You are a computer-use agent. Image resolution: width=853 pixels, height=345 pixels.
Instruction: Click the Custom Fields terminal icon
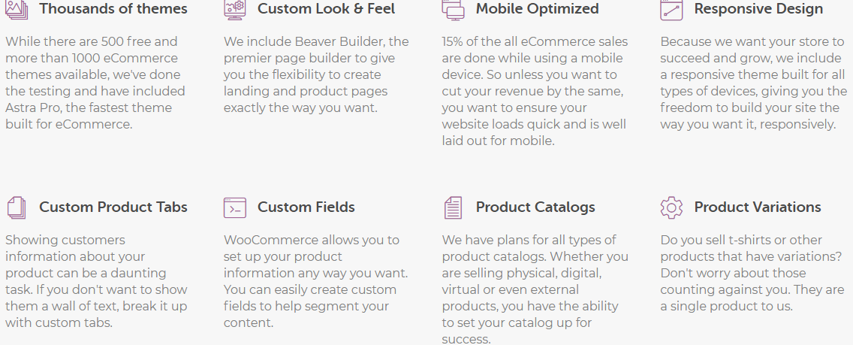point(234,208)
